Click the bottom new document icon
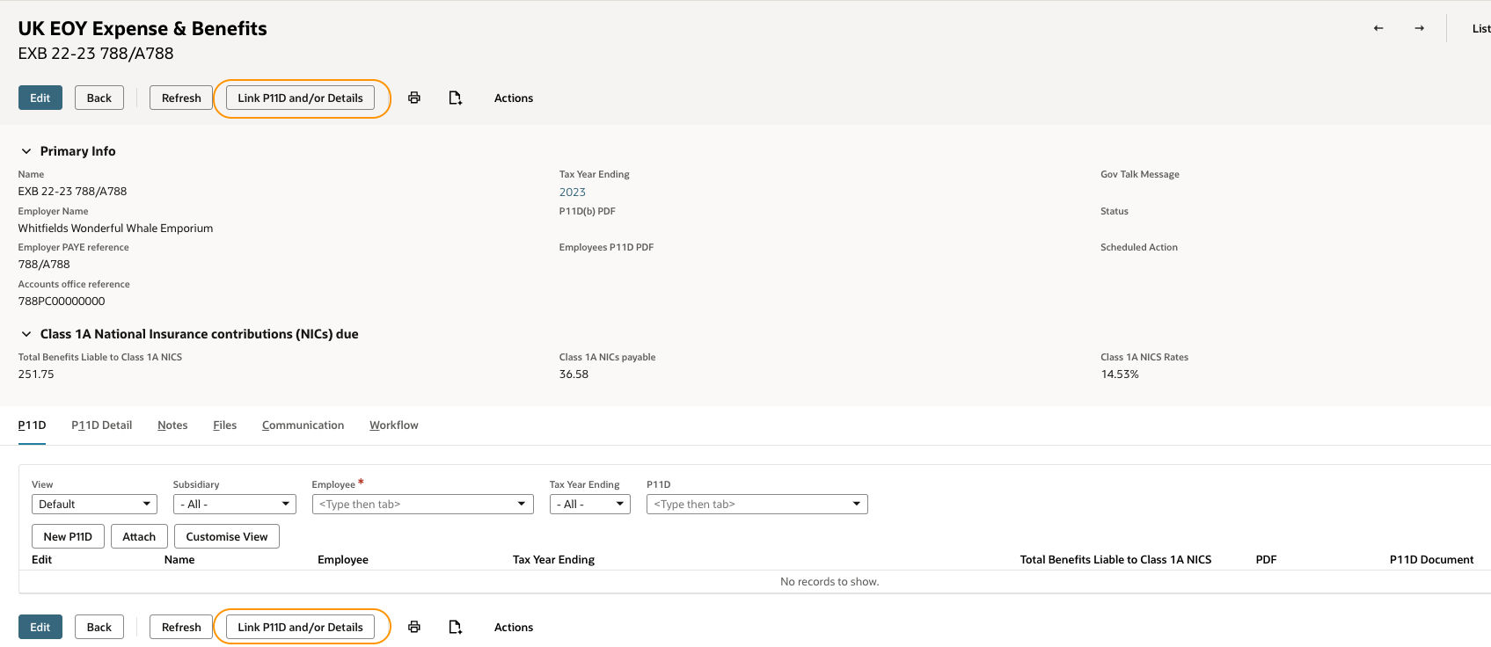This screenshot has height=647, width=1491. point(456,627)
